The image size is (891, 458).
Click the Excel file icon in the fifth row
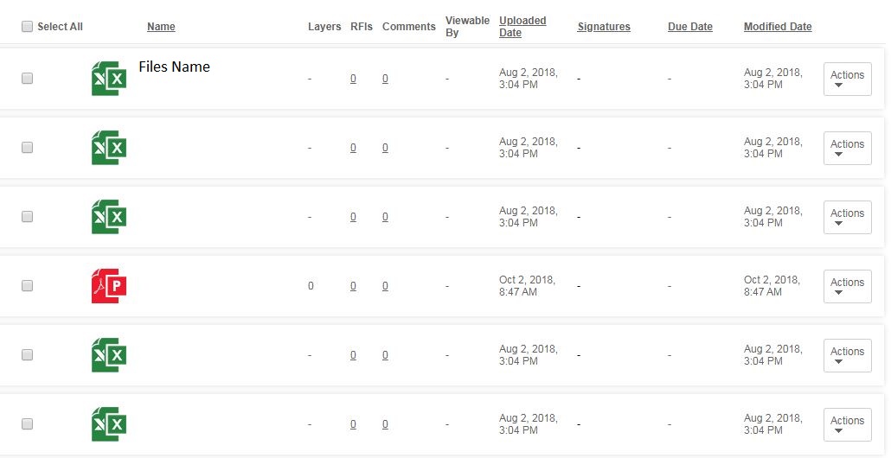tap(109, 355)
